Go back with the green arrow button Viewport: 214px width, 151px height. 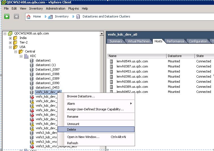click(x=7, y=16)
